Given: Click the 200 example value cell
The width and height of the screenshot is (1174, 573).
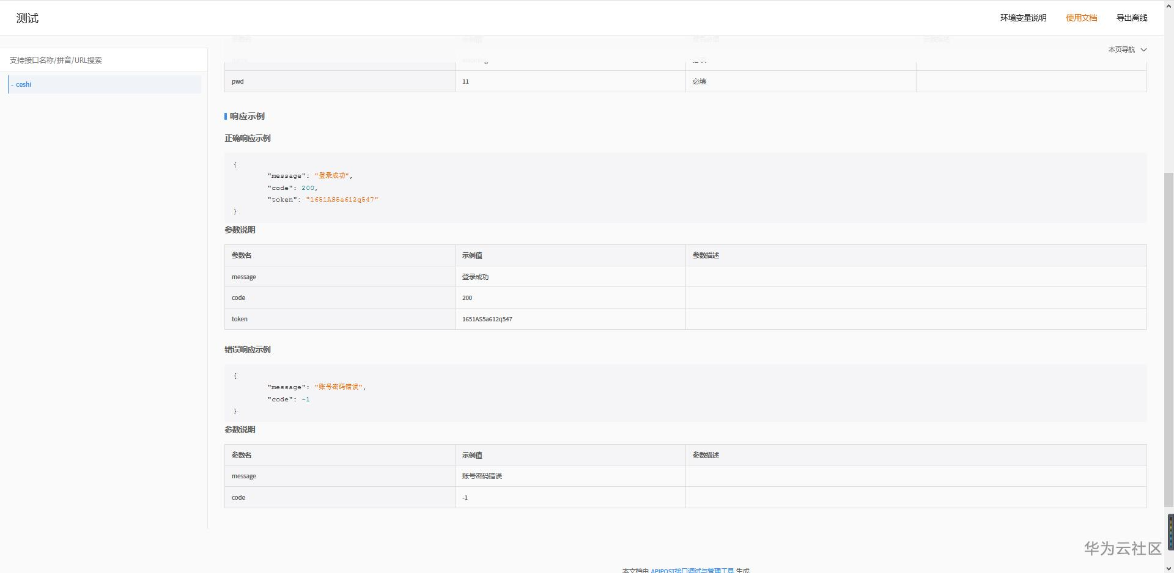Looking at the screenshot, I should click(x=570, y=297).
